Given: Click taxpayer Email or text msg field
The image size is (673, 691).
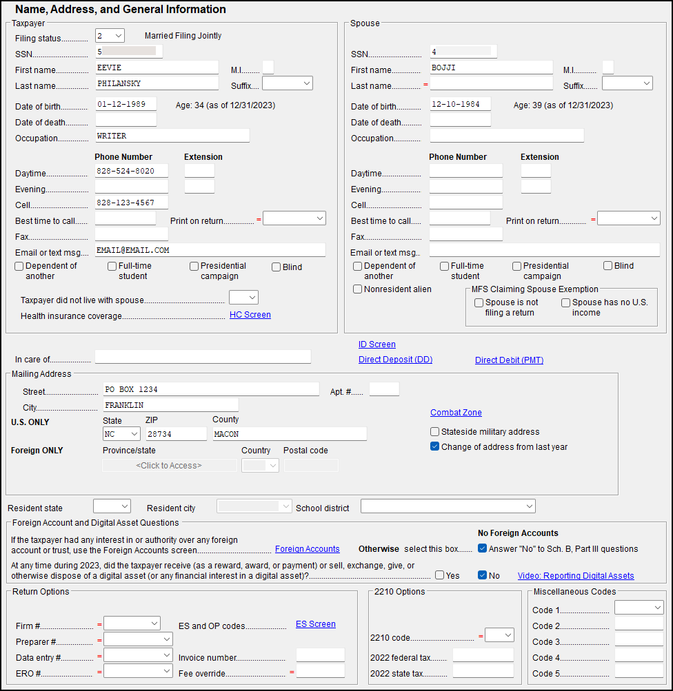Looking at the screenshot, I should 210,250.
